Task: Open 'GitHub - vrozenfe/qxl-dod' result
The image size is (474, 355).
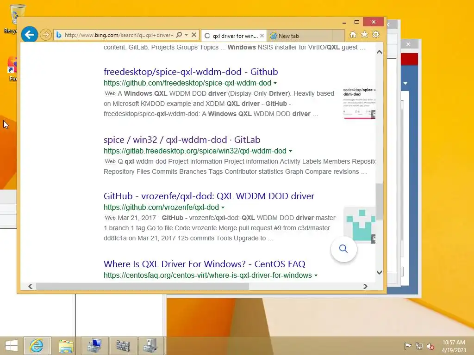Action: [x=209, y=196]
